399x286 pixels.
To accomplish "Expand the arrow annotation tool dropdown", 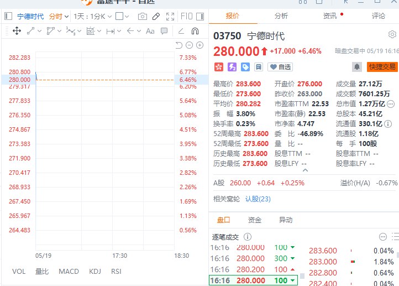I will (x=139, y=31).
